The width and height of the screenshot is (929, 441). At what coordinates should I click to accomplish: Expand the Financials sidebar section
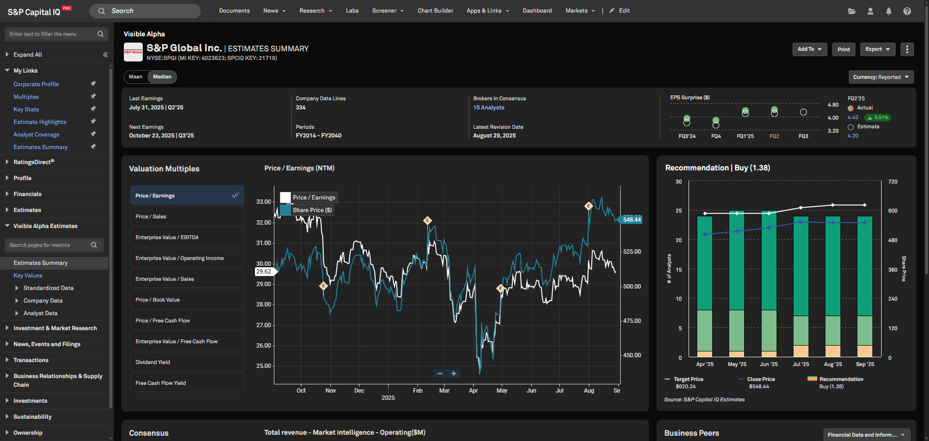pyautogui.click(x=28, y=194)
